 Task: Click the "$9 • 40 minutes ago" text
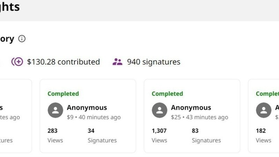pos(94,117)
